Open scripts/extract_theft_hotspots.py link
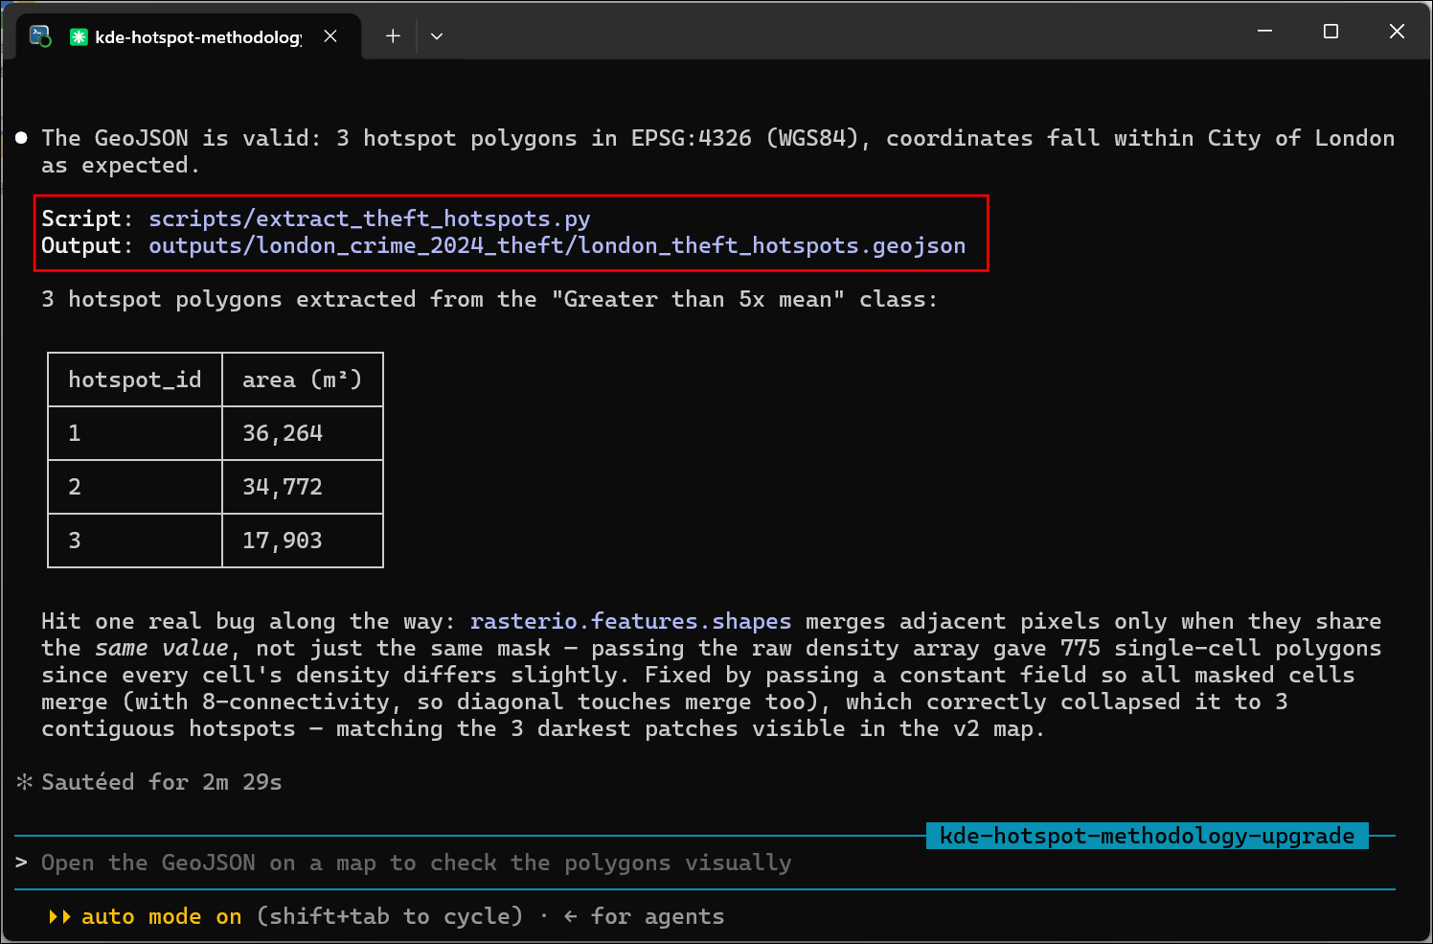 point(370,219)
